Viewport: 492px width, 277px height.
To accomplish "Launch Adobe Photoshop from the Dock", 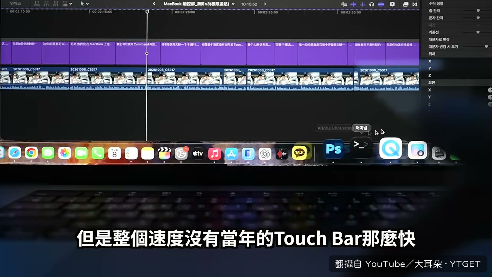I will [333, 149].
